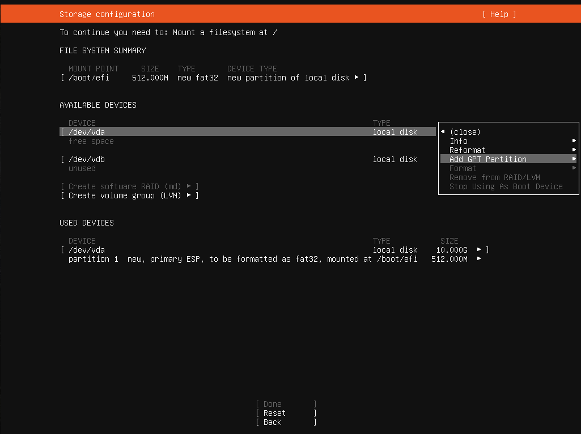Choose Reformat from the disk menu
This screenshot has width=581, height=434.
click(x=467, y=150)
